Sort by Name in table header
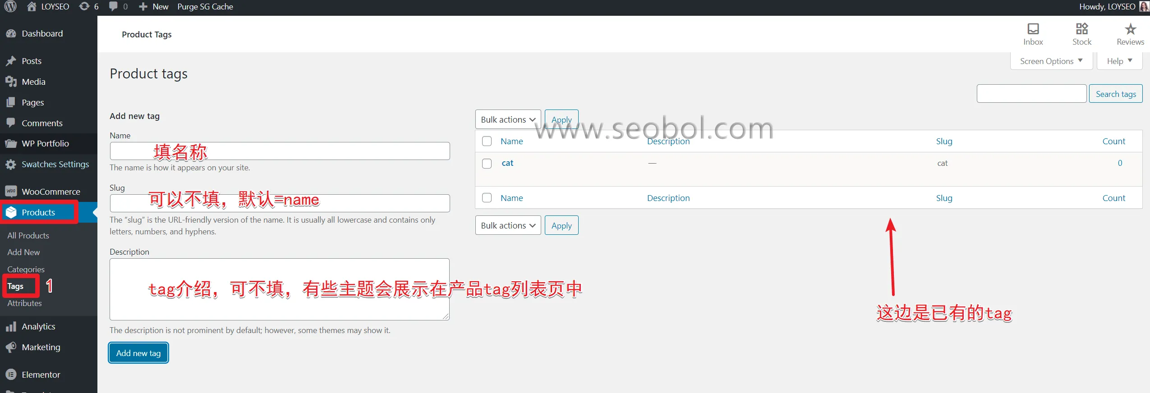 (512, 141)
